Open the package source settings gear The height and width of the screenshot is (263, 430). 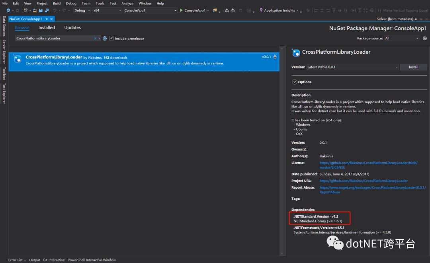pos(424,38)
